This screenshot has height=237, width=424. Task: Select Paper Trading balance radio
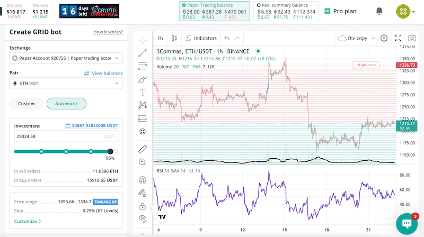pyautogui.click(x=184, y=5)
